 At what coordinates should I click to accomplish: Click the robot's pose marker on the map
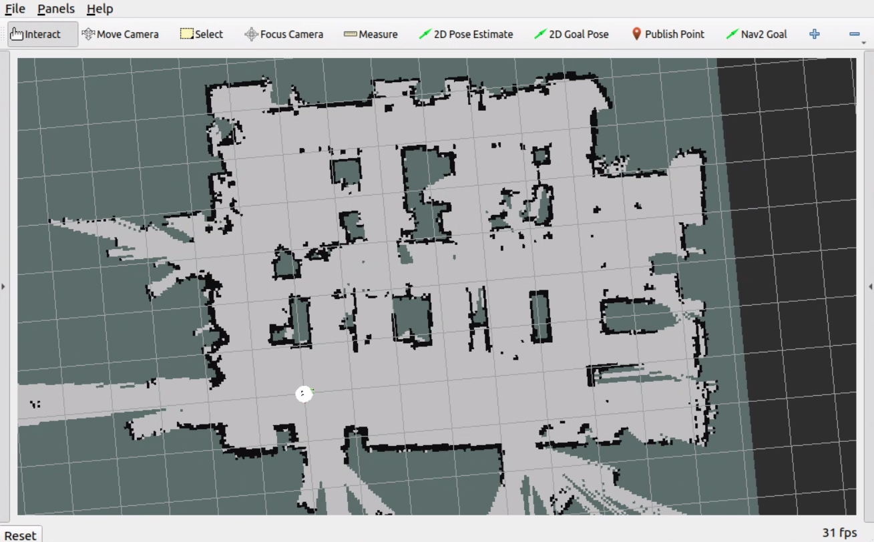coord(304,394)
